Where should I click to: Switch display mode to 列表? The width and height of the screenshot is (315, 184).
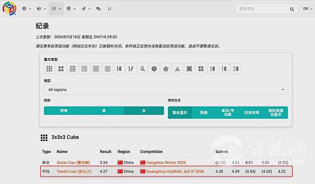pos(204,112)
